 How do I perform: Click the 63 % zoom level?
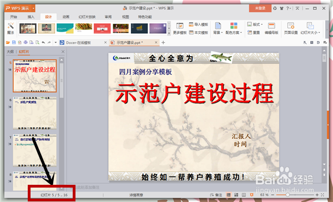(x=265, y=195)
